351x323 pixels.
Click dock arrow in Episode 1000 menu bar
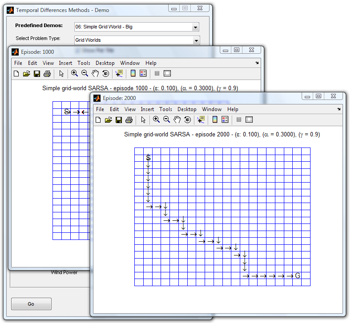tap(257, 63)
